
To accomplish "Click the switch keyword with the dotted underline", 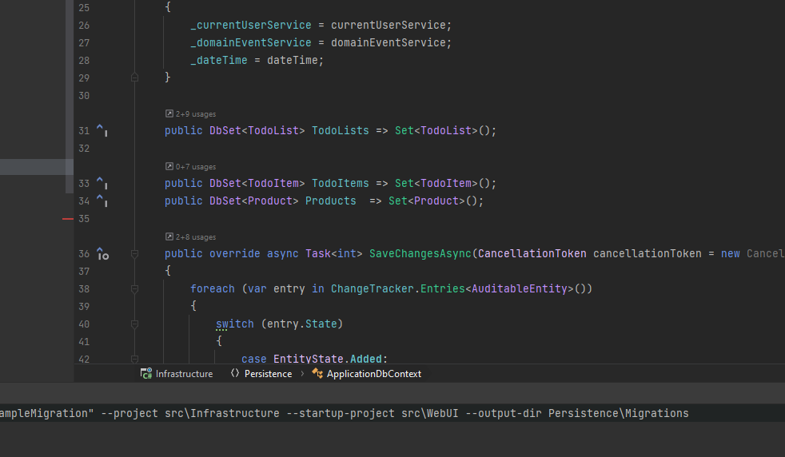I will tap(235, 324).
